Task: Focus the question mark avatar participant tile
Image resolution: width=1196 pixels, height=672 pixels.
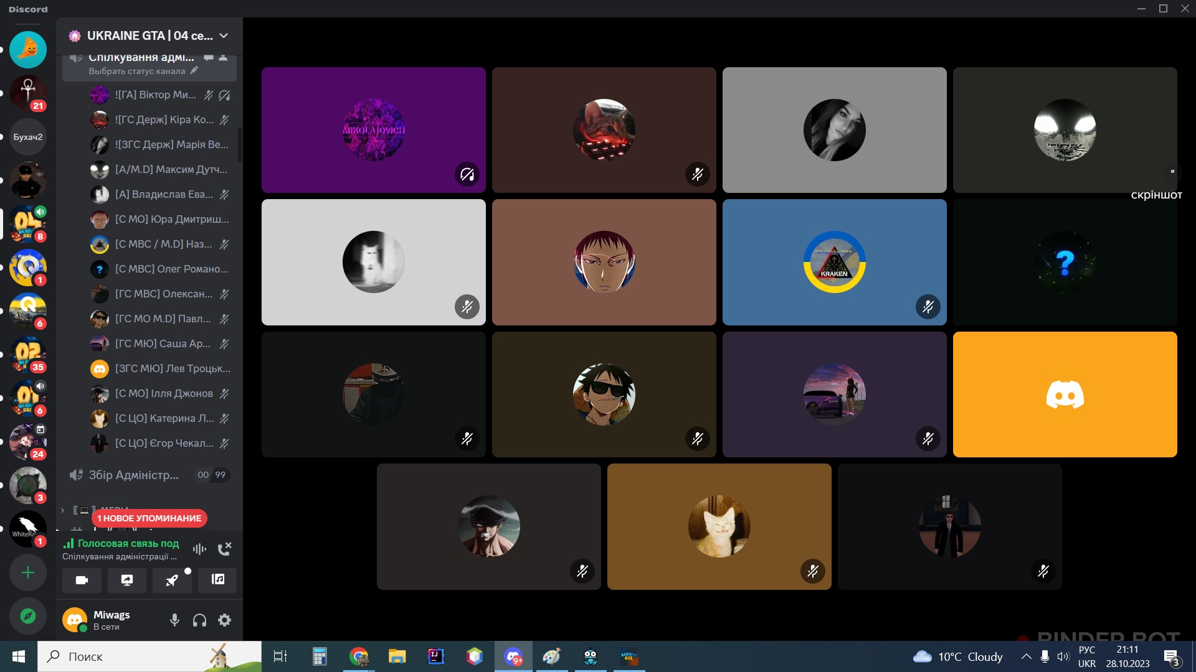Action: click(x=1065, y=262)
